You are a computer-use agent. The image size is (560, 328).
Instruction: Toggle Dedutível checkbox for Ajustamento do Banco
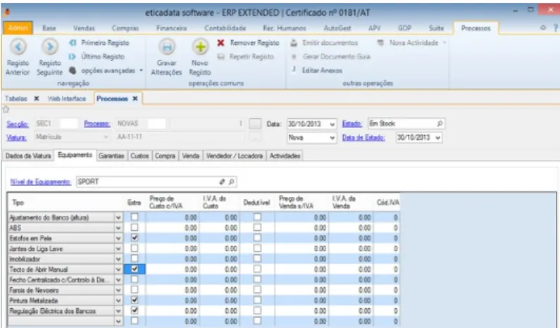click(257, 217)
